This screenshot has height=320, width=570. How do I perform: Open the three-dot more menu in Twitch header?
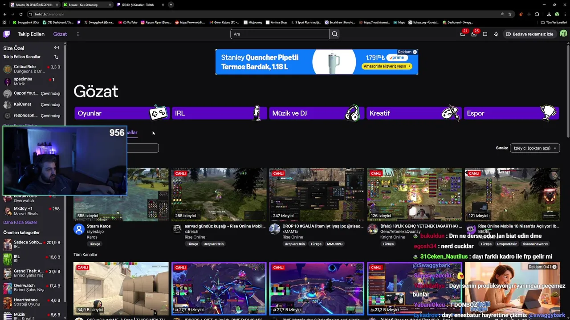[x=78, y=34]
